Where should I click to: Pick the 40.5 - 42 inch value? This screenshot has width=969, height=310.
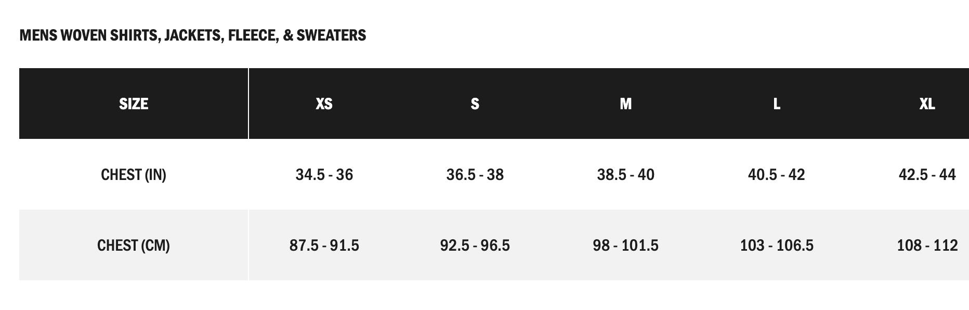pos(776,175)
